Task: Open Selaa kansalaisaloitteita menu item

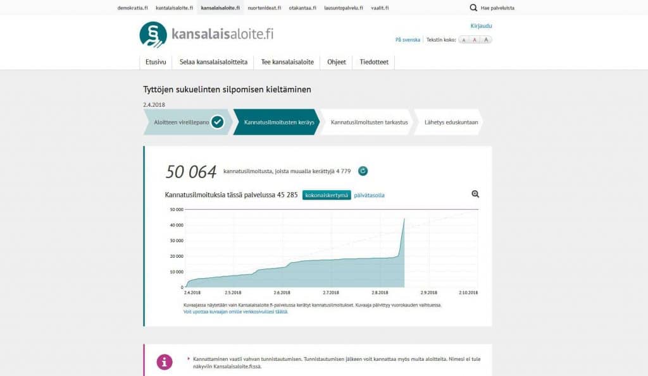Action: click(x=213, y=62)
